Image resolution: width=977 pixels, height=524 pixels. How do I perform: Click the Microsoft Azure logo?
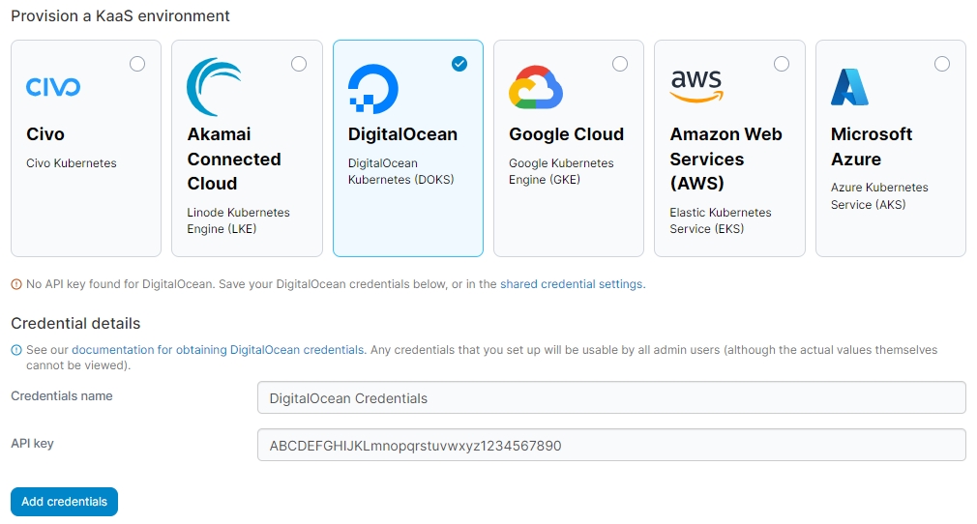tap(849, 87)
